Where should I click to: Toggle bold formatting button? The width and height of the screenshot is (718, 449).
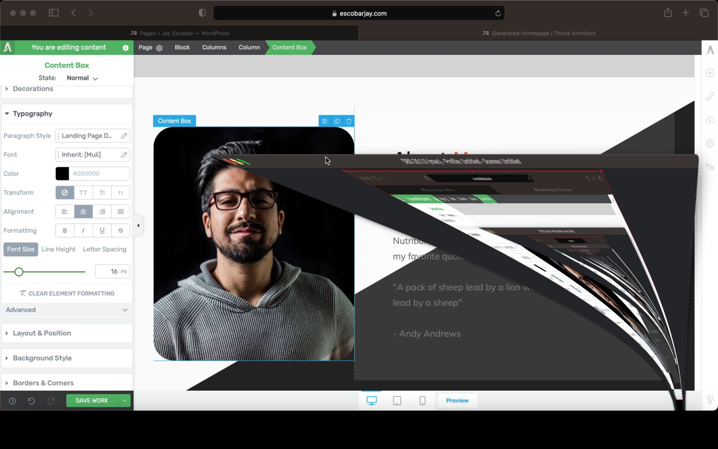tap(65, 230)
